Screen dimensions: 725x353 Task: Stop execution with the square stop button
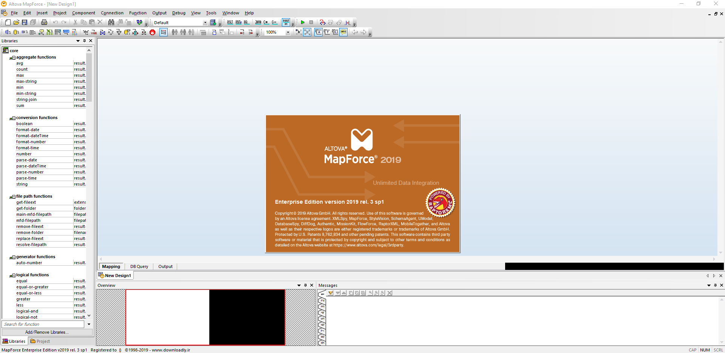311,22
